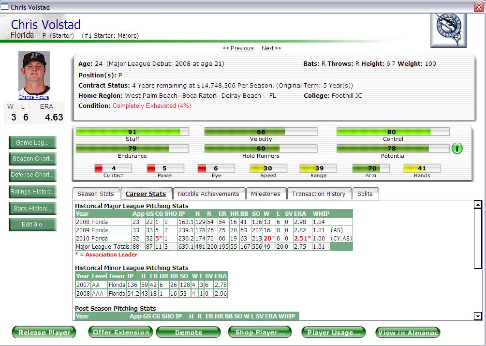Click the Velocity rating bar

(x=261, y=132)
